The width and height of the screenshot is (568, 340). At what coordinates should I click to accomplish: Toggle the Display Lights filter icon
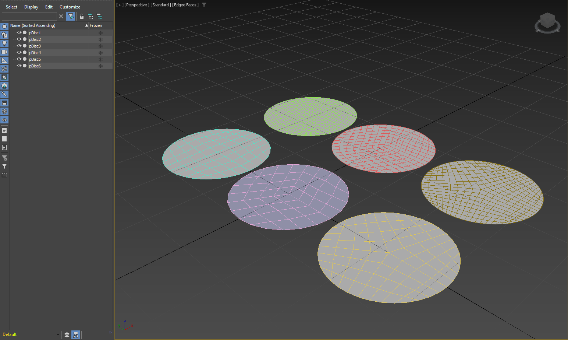coord(4,43)
